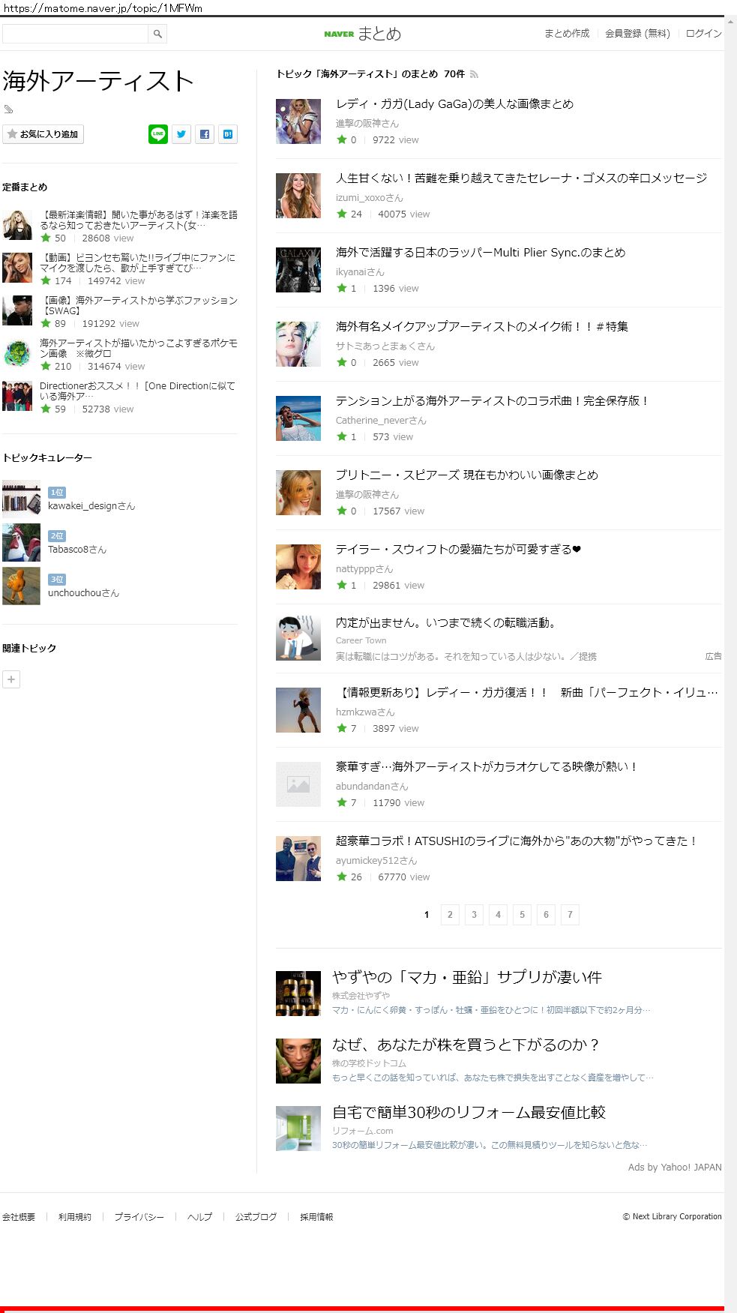Viewport: 737px width, 1313px height.
Task: Open the Britney Spears article thumbnail
Action: pyautogui.click(x=298, y=493)
